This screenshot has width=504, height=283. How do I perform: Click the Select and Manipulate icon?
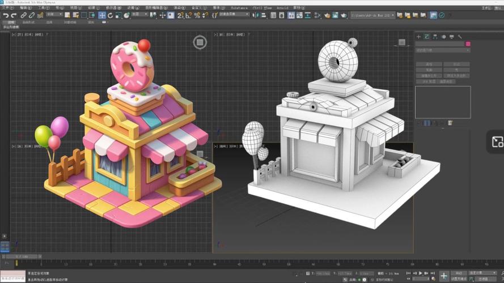[162, 15]
